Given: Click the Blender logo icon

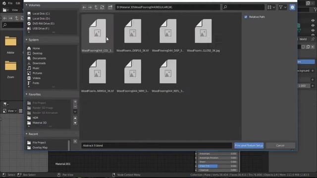Looking at the screenshot, I should 4,3.
